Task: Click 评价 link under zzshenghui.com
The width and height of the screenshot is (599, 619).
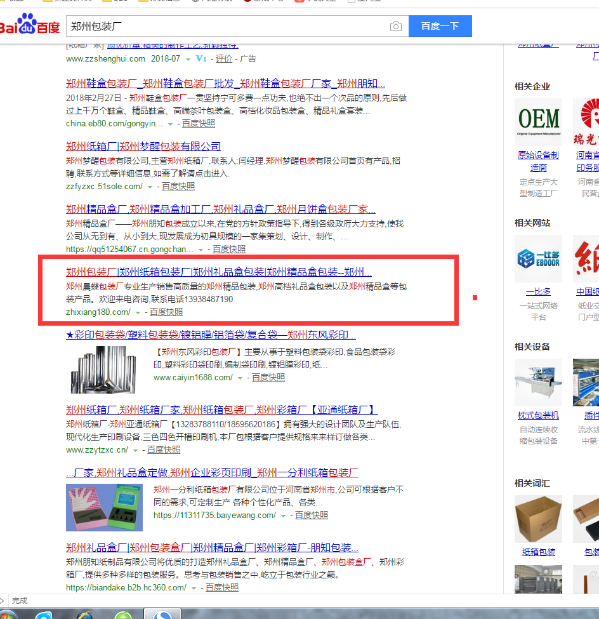Action: point(224,59)
